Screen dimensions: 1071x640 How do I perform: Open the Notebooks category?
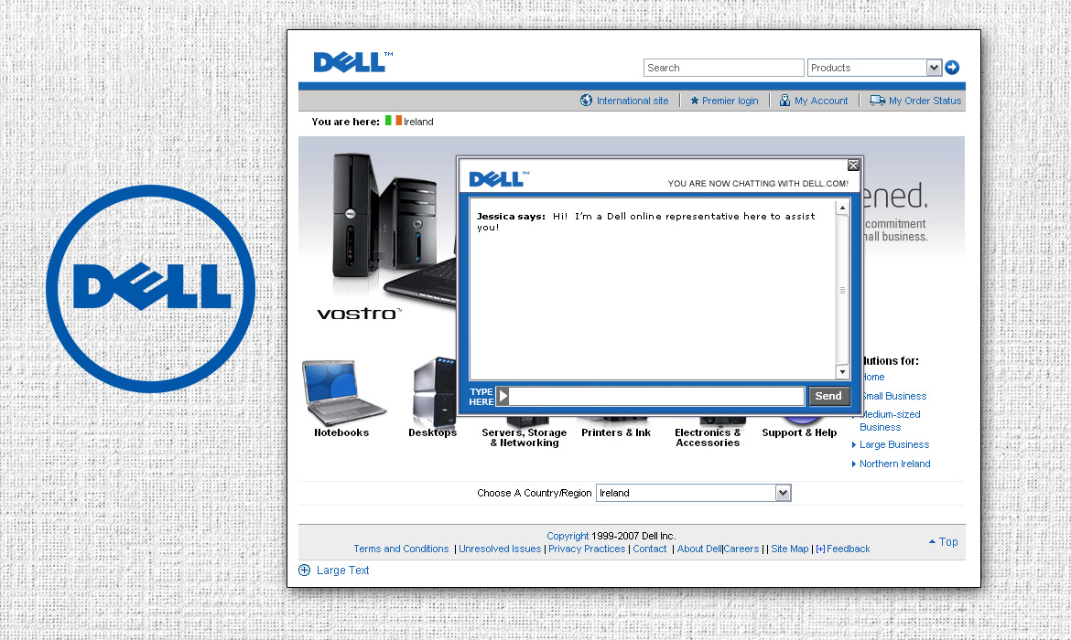click(341, 432)
